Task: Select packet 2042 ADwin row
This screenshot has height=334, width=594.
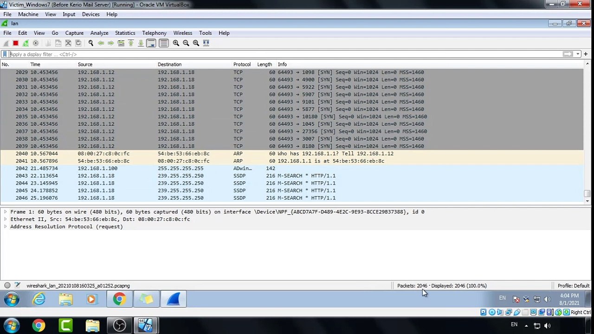Action: (x=291, y=168)
